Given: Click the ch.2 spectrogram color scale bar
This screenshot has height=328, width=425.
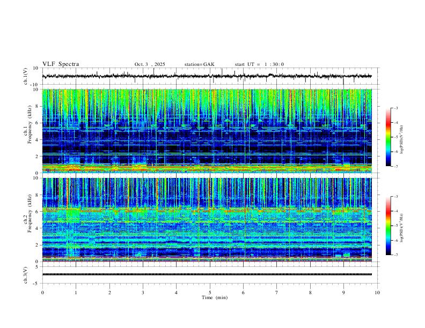Looking at the screenshot, I should [388, 226].
